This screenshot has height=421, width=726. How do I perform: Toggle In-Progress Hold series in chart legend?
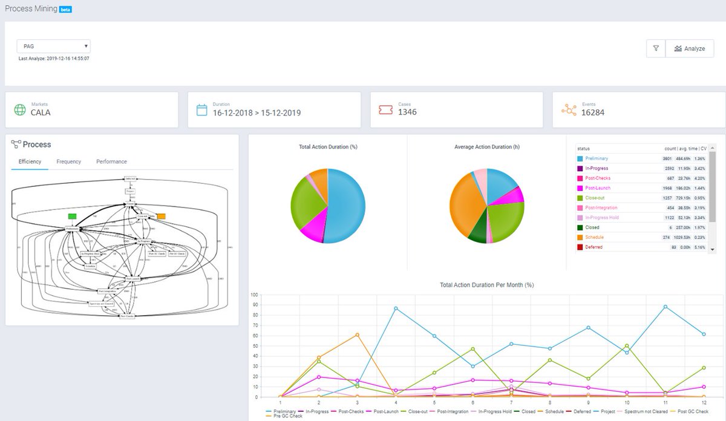491,411
